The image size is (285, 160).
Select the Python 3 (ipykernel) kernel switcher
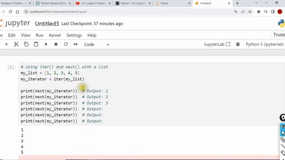265,44
